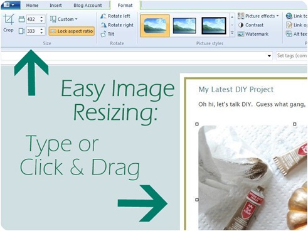This screenshot has width=308, height=231.
Task: Click picture styles gallery down arrow
Action: click(232, 25)
